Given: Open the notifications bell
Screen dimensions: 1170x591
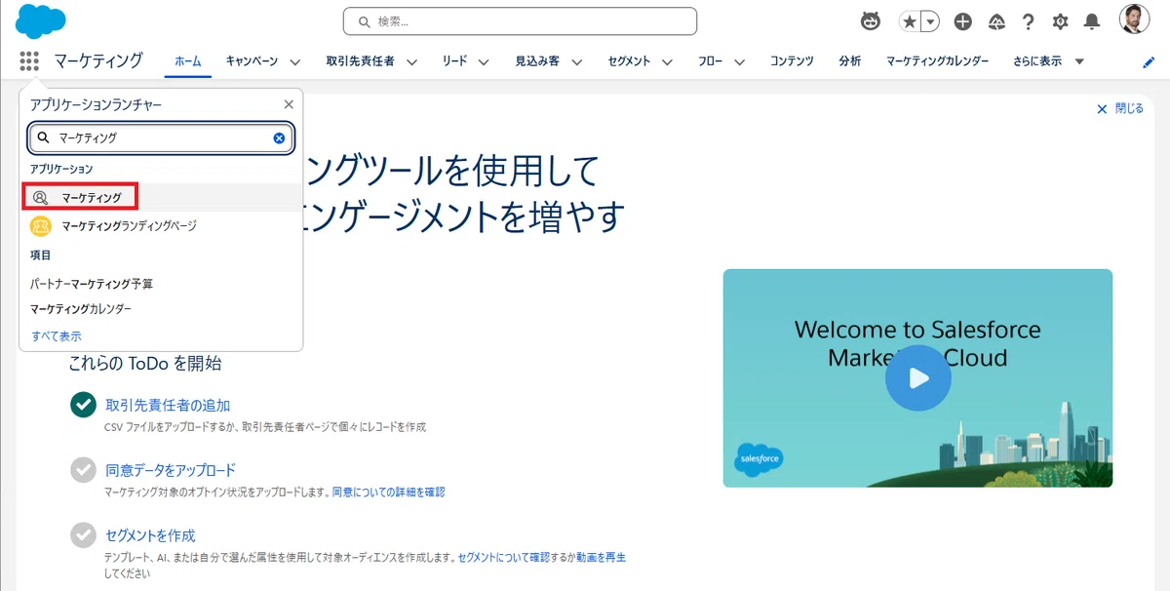Looking at the screenshot, I should pos(1092,21).
